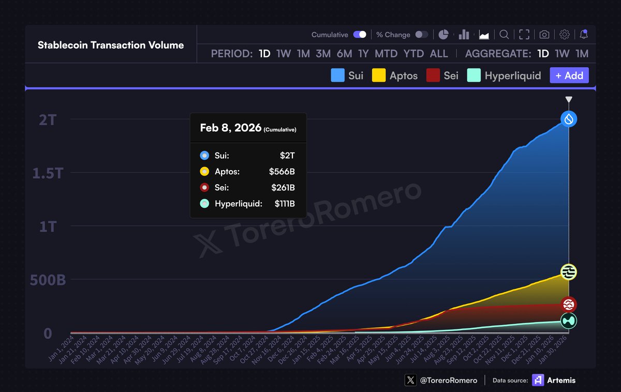Toggle the Aptos series in legend

click(395, 76)
